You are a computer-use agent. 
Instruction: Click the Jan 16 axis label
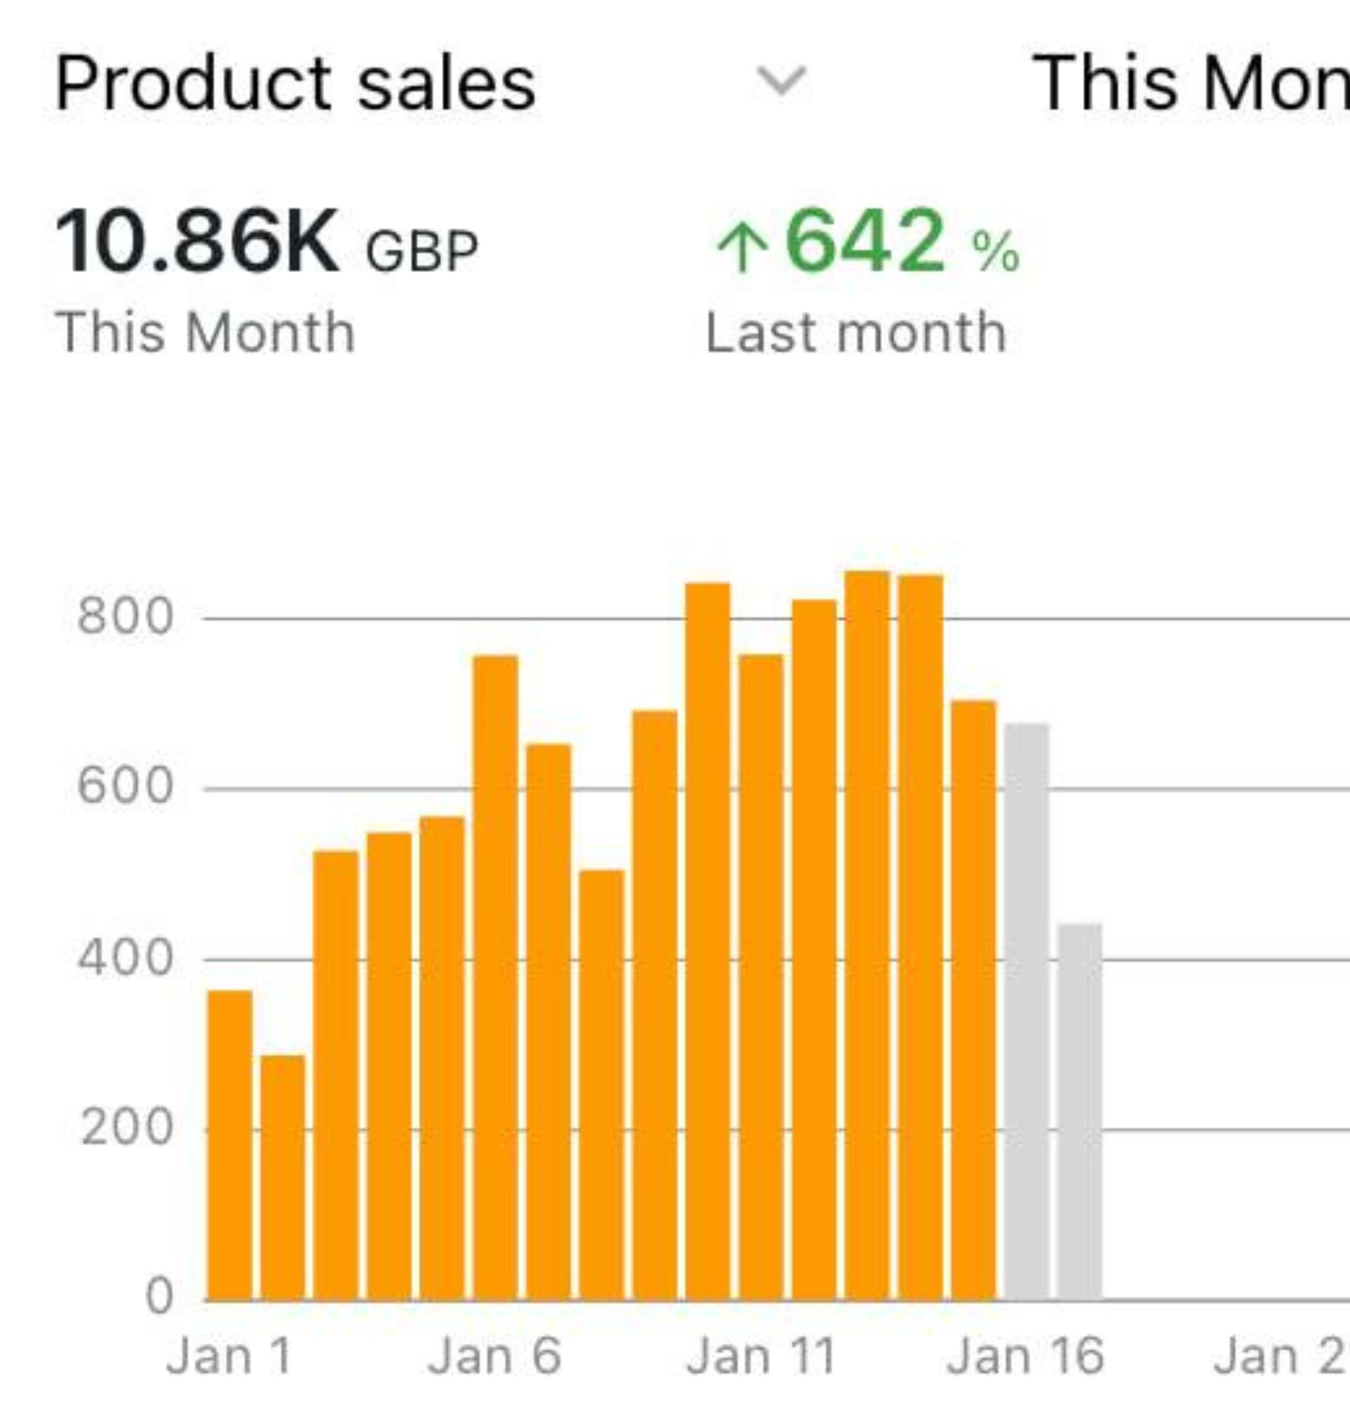click(x=1025, y=1357)
